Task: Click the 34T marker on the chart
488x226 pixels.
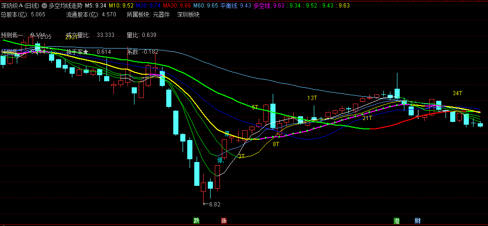Action: pyautogui.click(x=458, y=93)
